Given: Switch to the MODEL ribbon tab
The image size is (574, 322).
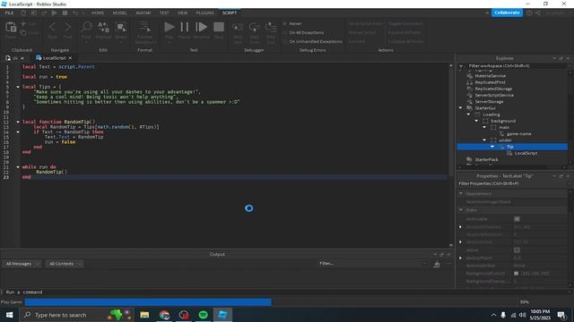Looking at the screenshot, I should [119, 13].
